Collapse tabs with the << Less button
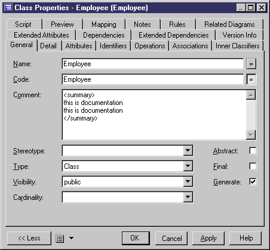Screen dimensions: 270x250 click(x=29, y=238)
